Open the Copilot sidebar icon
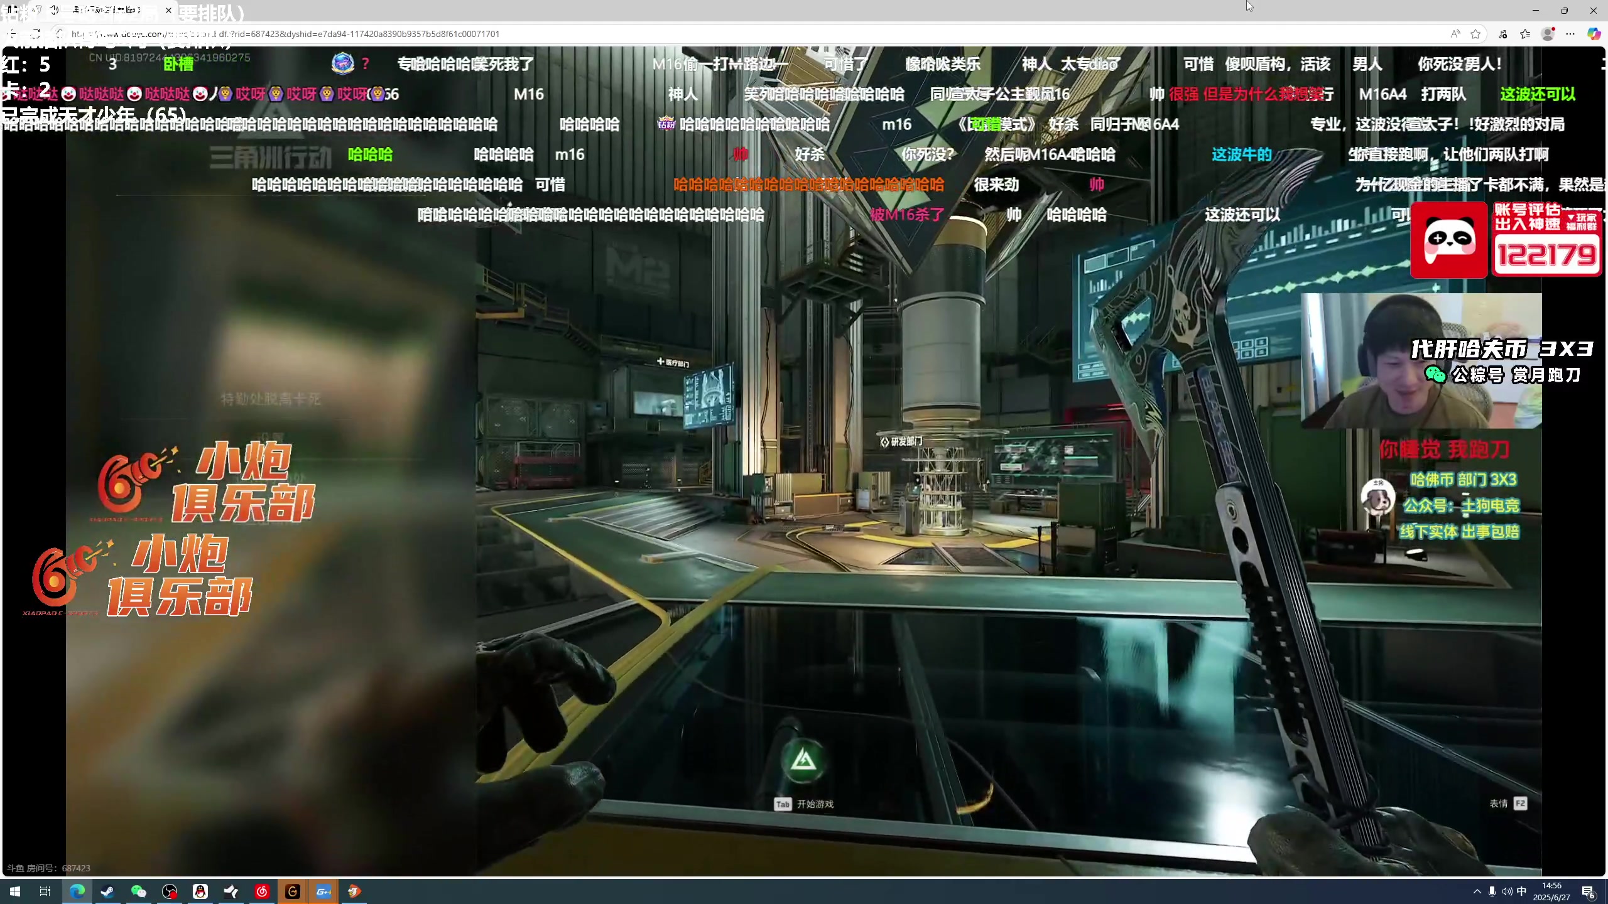This screenshot has height=904, width=1608. pos(1594,34)
